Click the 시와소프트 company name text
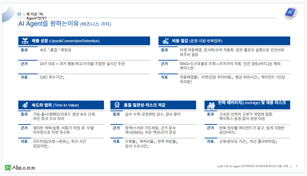This screenshot has width=307, height=176. click(x=24, y=168)
